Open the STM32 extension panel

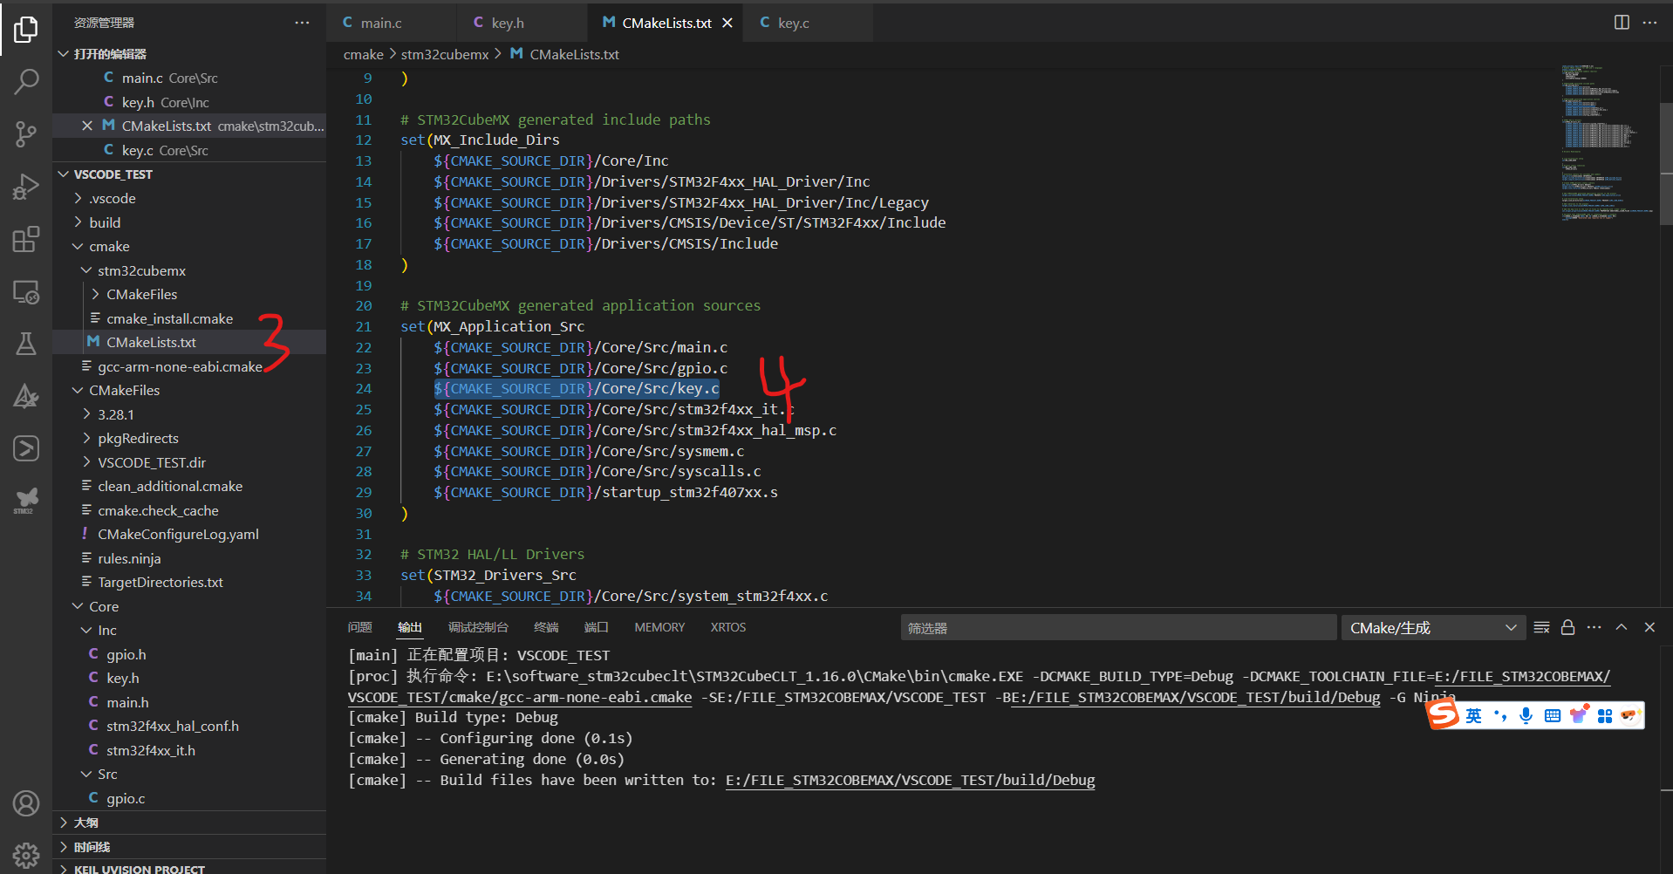coord(26,500)
